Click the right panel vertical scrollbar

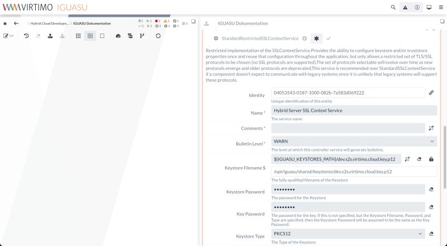445,157
